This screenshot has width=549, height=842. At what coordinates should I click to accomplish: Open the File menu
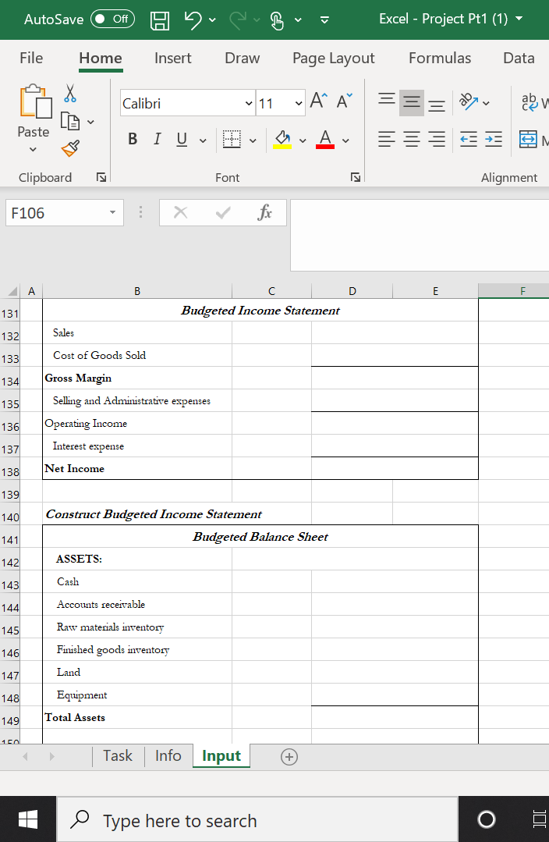coord(31,58)
